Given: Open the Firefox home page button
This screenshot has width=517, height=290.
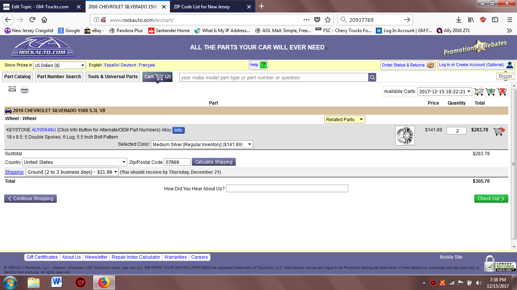Looking at the screenshot, I should pyautogui.click(x=44, y=20).
